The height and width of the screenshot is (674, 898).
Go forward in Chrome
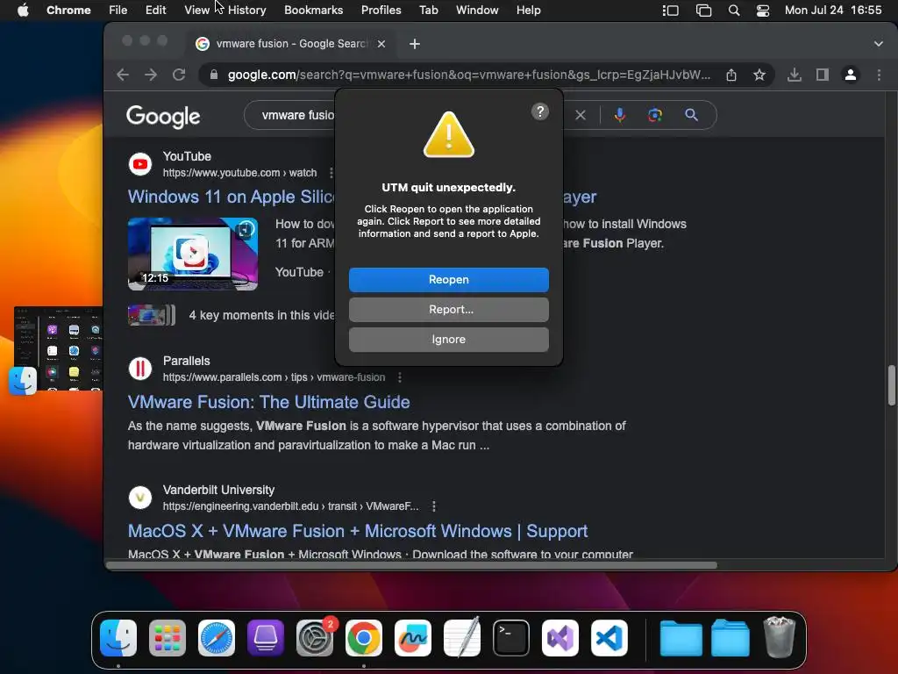point(151,75)
